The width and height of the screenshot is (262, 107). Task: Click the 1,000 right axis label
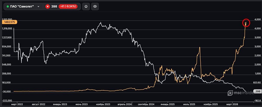click(258, 74)
